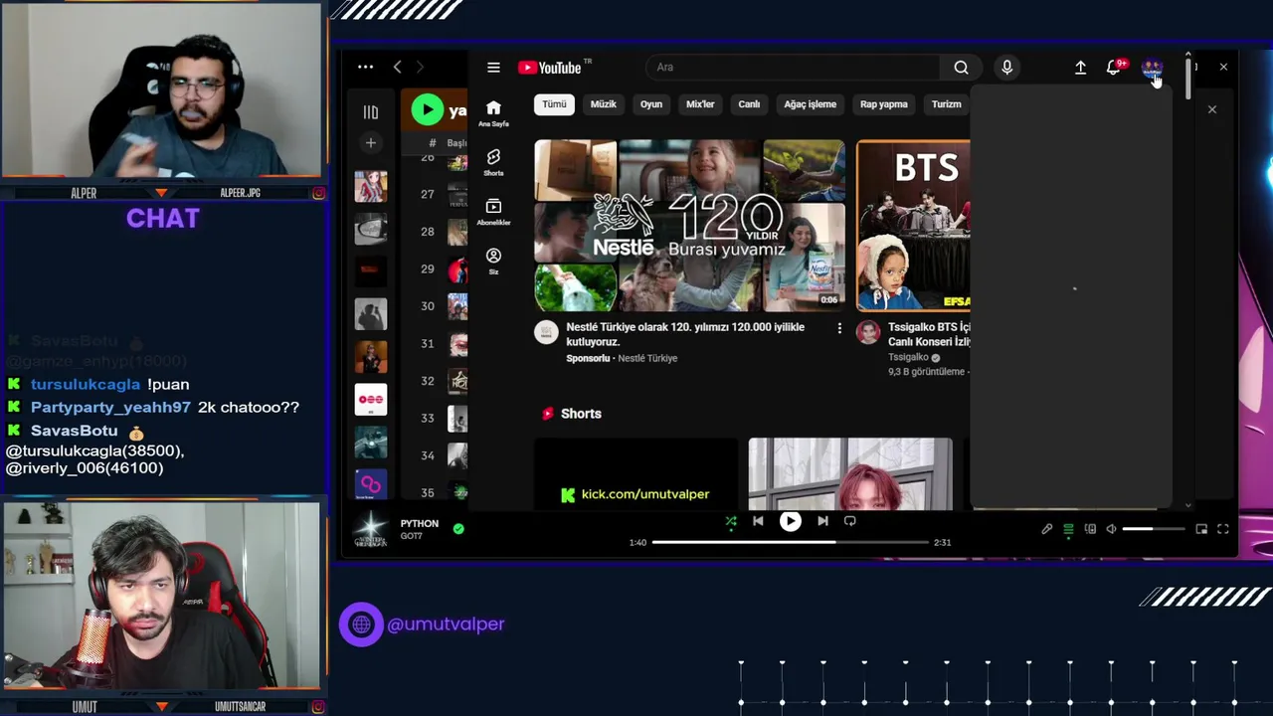The height and width of the screenshot is (716, 1273).
Task: Open the pink link-logo playlist in library
Action: pos(371,484)
